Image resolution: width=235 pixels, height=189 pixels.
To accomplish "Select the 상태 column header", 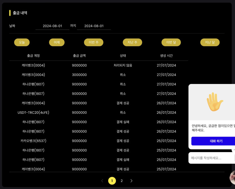I will [123, 56].
